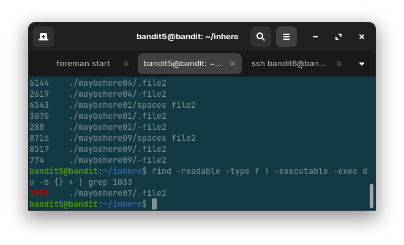
Task: Click the line ./maybehere01/.file2
Action: click(118, 116)
